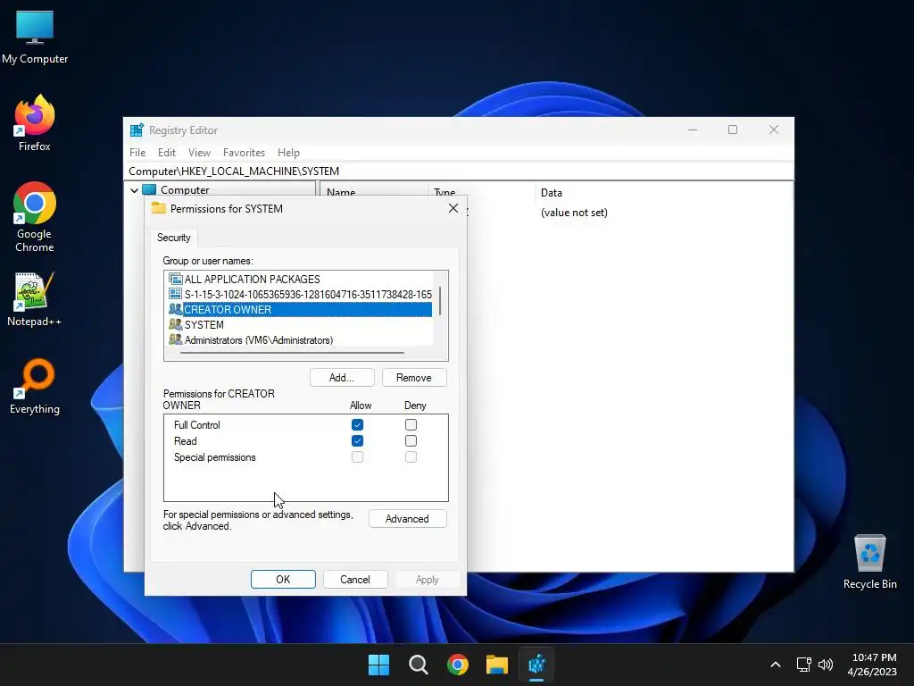Open the View menu in Registry Editor
914x686 pixels.
point(199,152)
